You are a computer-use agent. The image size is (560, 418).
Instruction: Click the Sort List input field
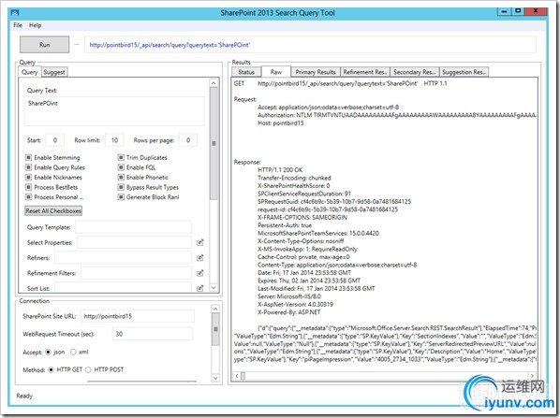[x=123, y=287]
